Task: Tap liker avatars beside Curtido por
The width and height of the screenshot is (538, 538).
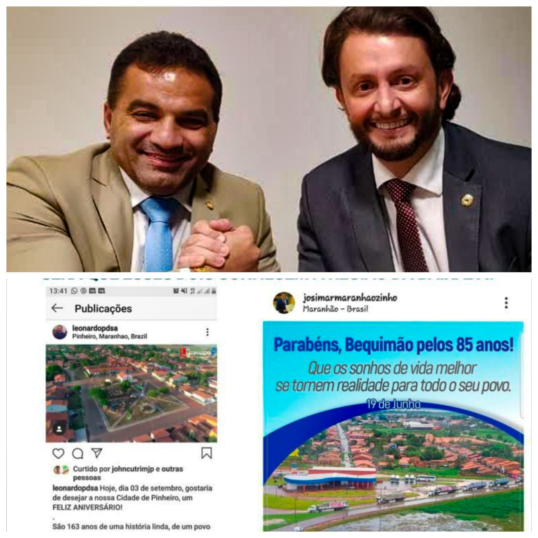Action: pos(61,469)
